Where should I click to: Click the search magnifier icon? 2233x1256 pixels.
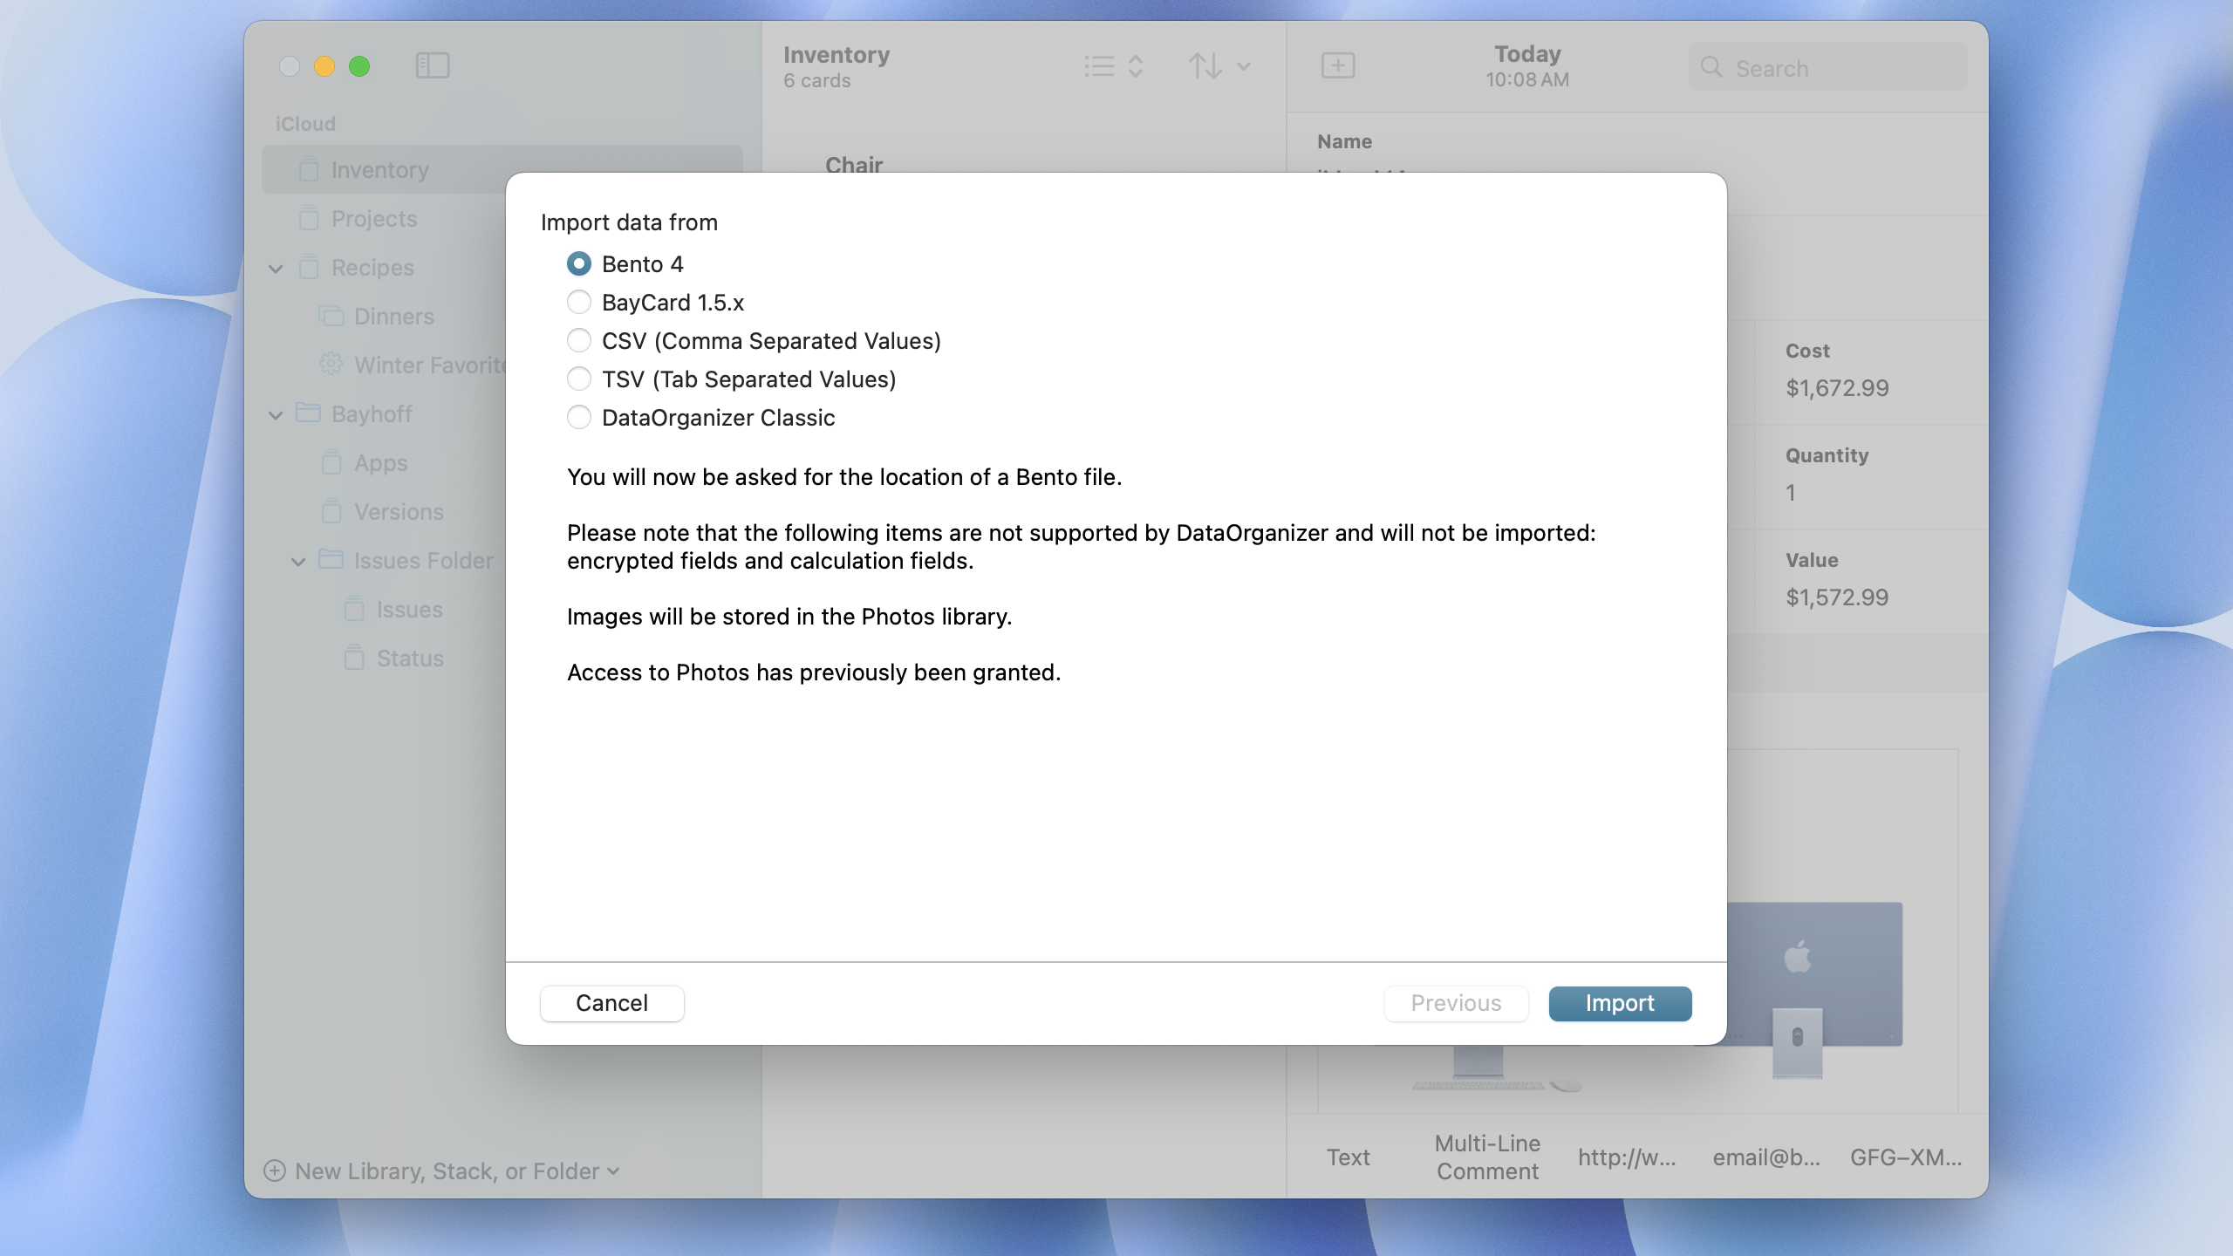(1711, 67)
